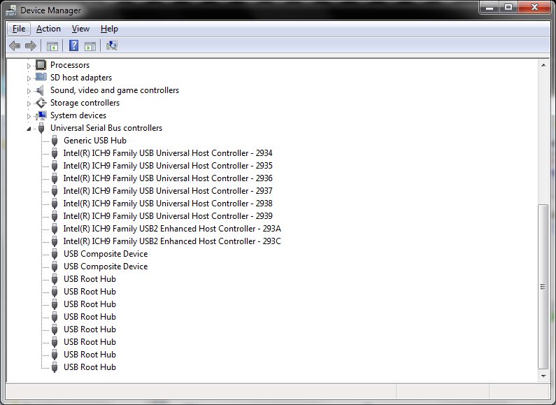Screen dimensions: 556x405
Task: Open the File menu
Action: tap(19, 29)
